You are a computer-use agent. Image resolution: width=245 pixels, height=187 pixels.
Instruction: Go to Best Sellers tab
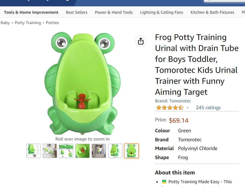pos(77,12)
